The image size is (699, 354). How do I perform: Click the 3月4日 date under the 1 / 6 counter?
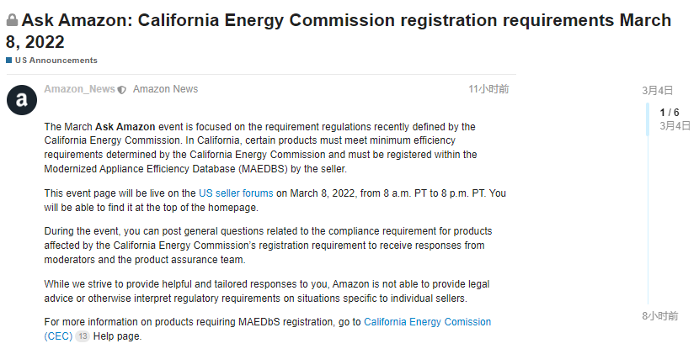click(x=675, y=125)
